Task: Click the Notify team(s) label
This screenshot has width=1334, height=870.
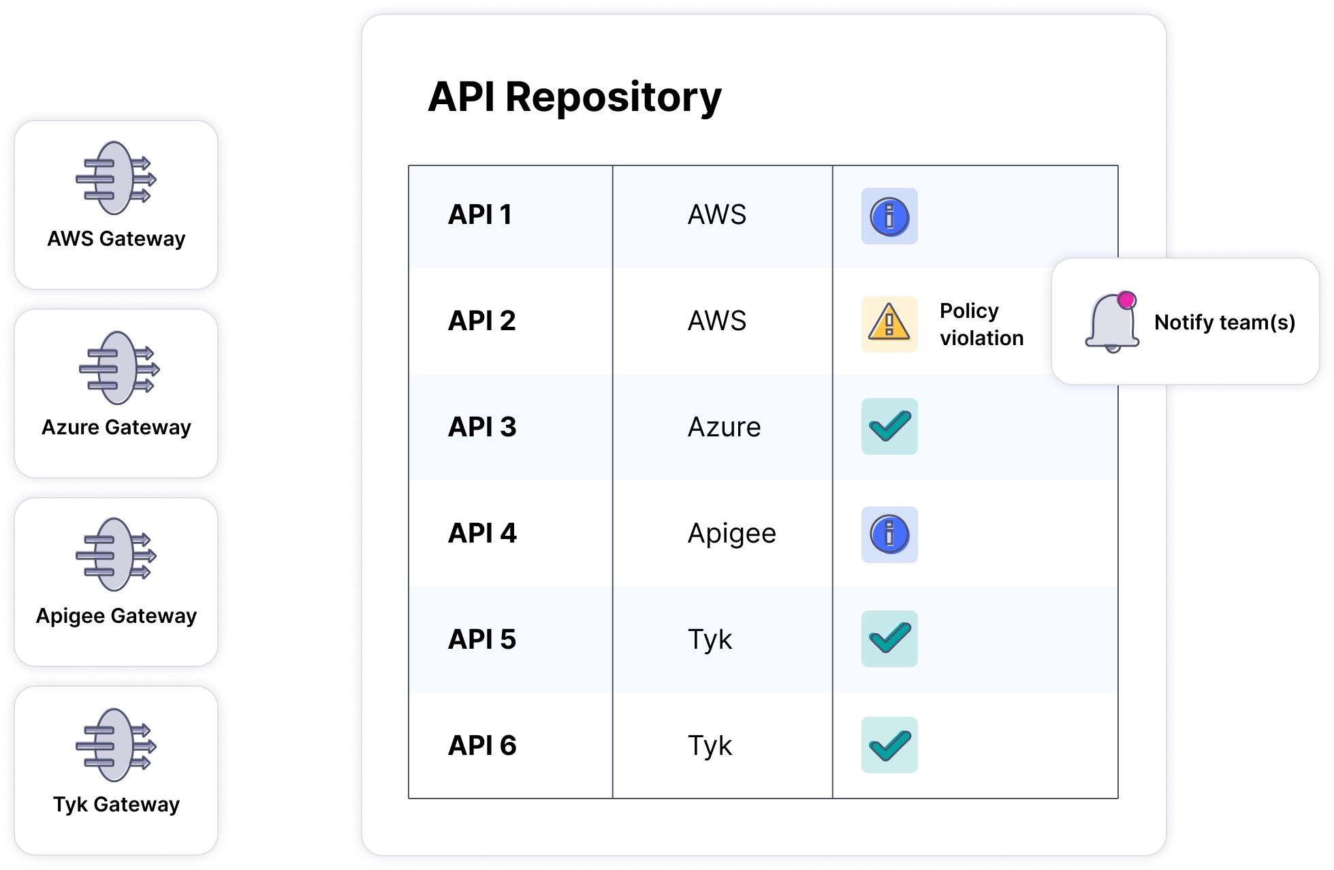Action: click(1224, 322)
